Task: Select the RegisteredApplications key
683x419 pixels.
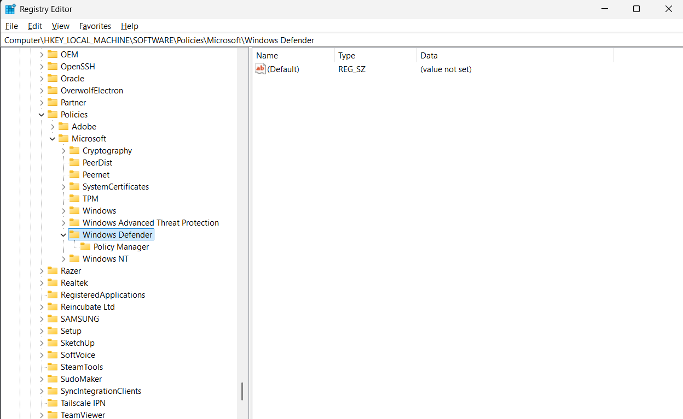Action: click(103, 295)
